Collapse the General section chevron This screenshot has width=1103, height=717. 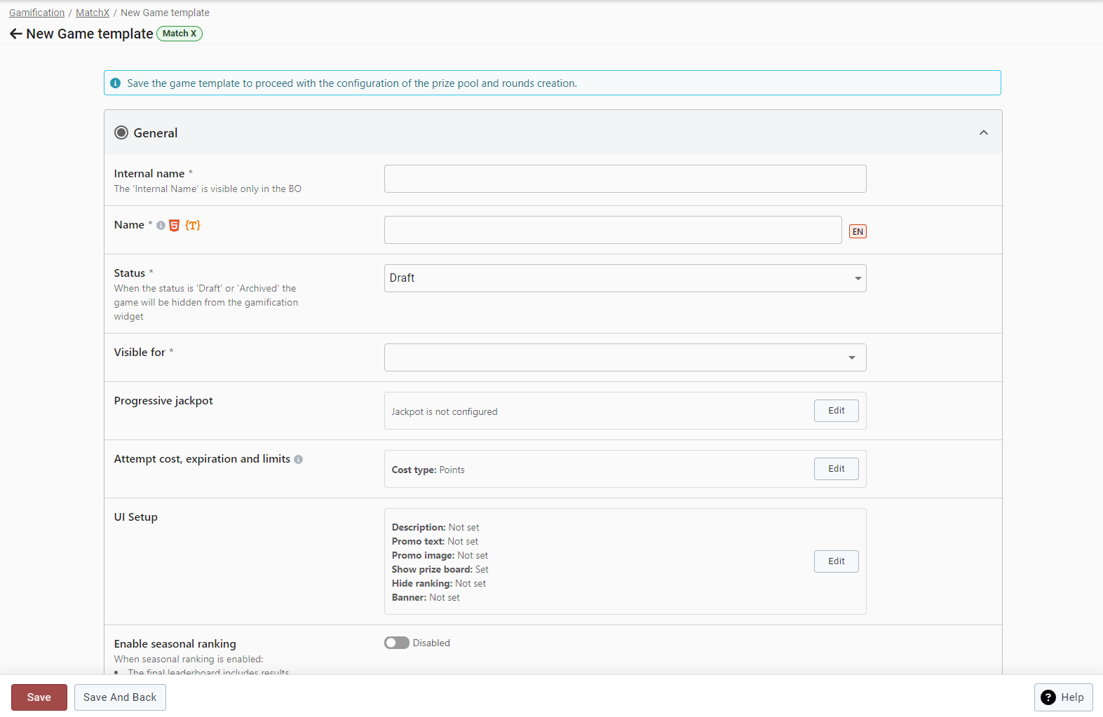[983, 132]
